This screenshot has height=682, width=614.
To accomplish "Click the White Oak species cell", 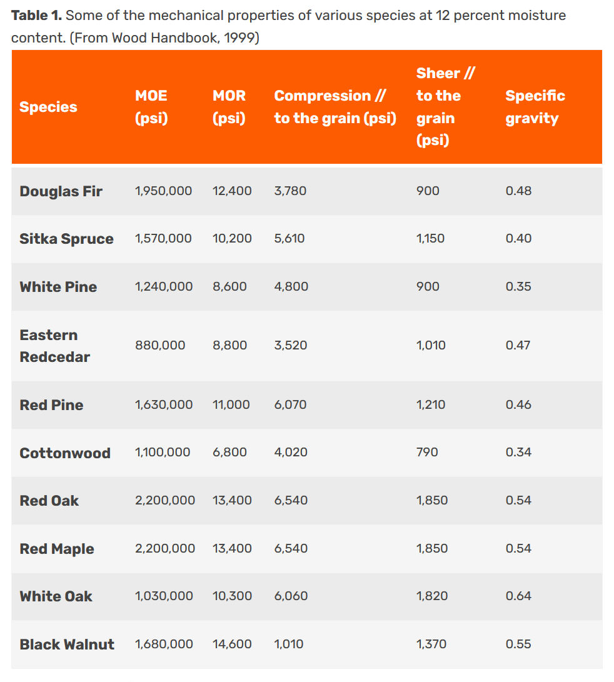I will pyautogui.click(x=56, y=596).
